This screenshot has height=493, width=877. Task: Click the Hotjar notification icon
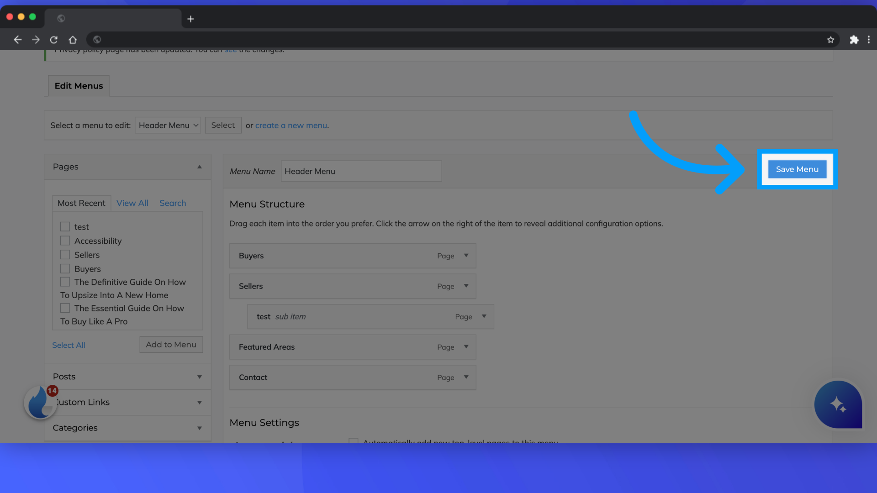42,404
